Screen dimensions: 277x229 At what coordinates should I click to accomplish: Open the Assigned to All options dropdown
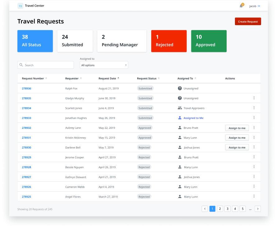click(x=104, y=65)
